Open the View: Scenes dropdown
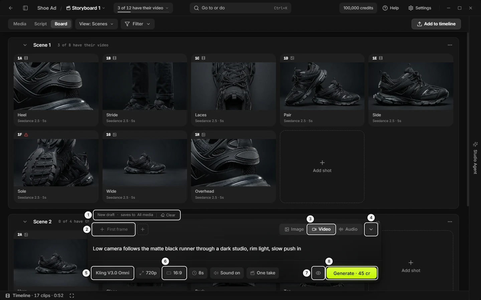Image resolution: width=481 pixels, height=300 pixels. 97,24
